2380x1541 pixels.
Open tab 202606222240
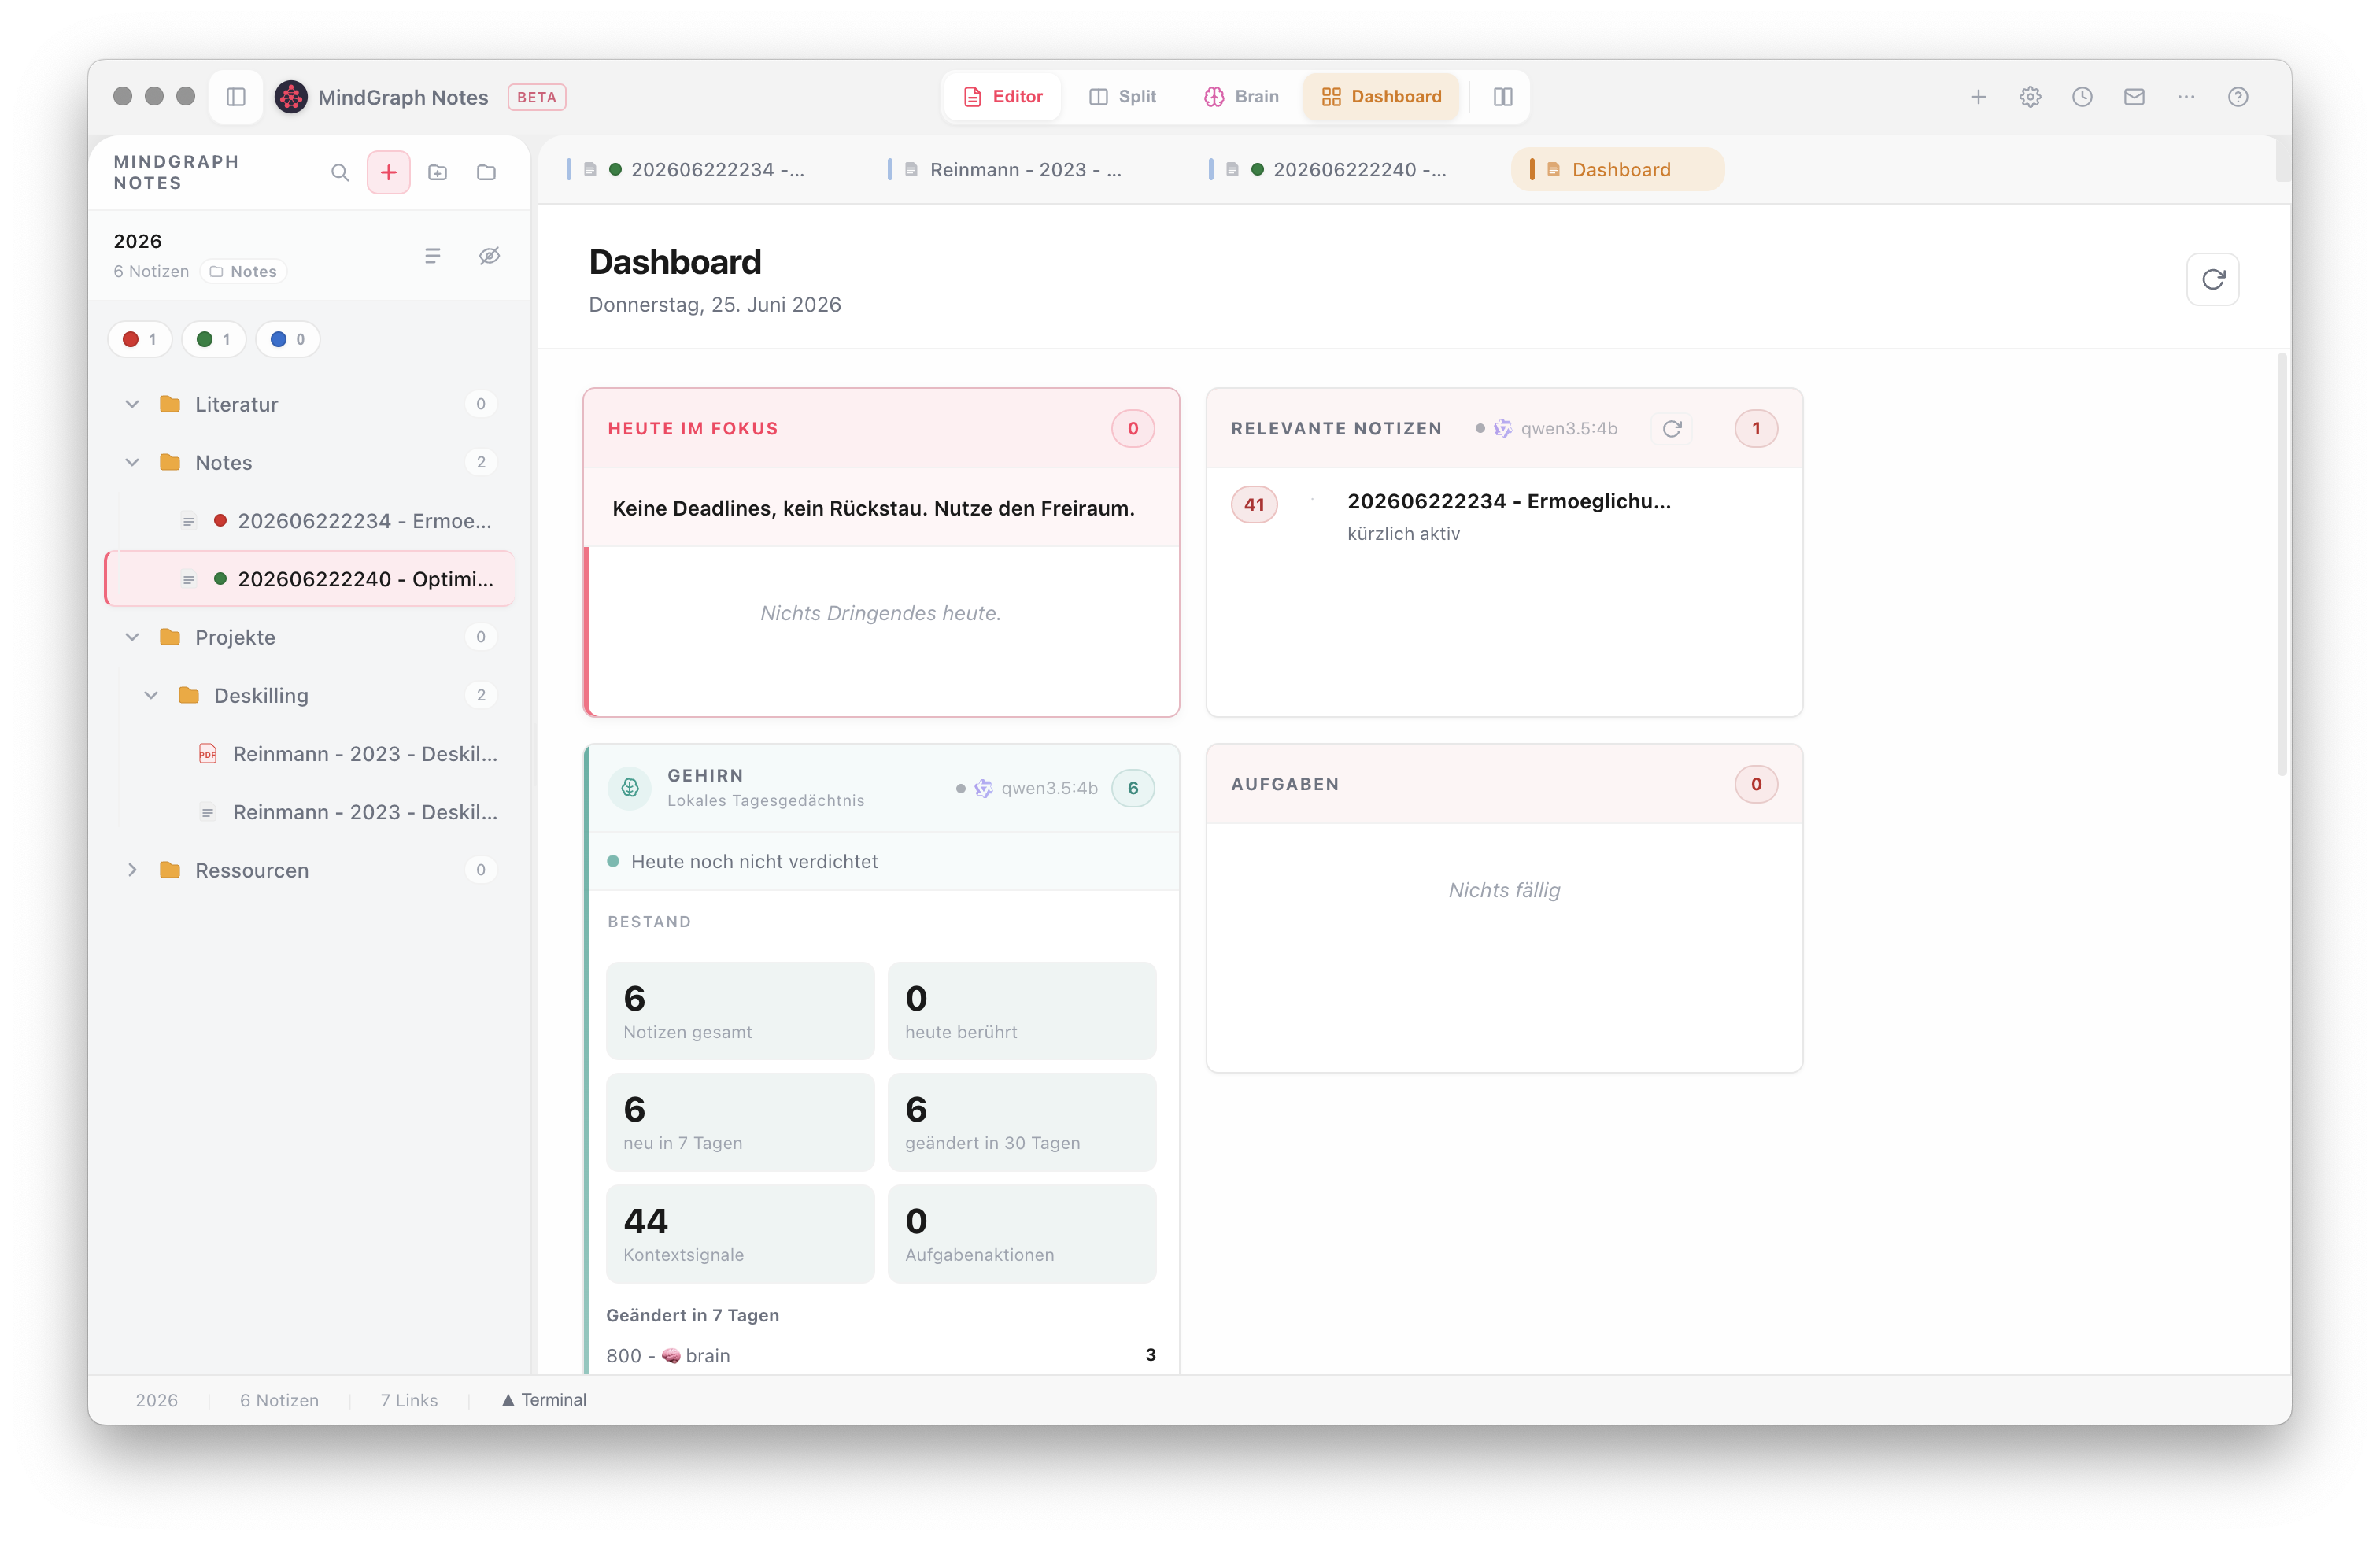1339,170
